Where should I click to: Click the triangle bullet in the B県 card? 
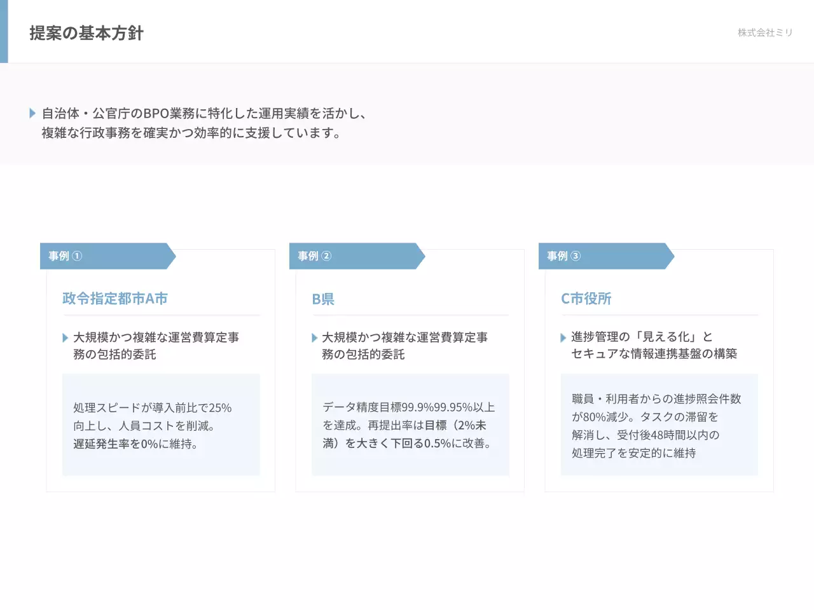pyautogui.click(x=314, y=338)
